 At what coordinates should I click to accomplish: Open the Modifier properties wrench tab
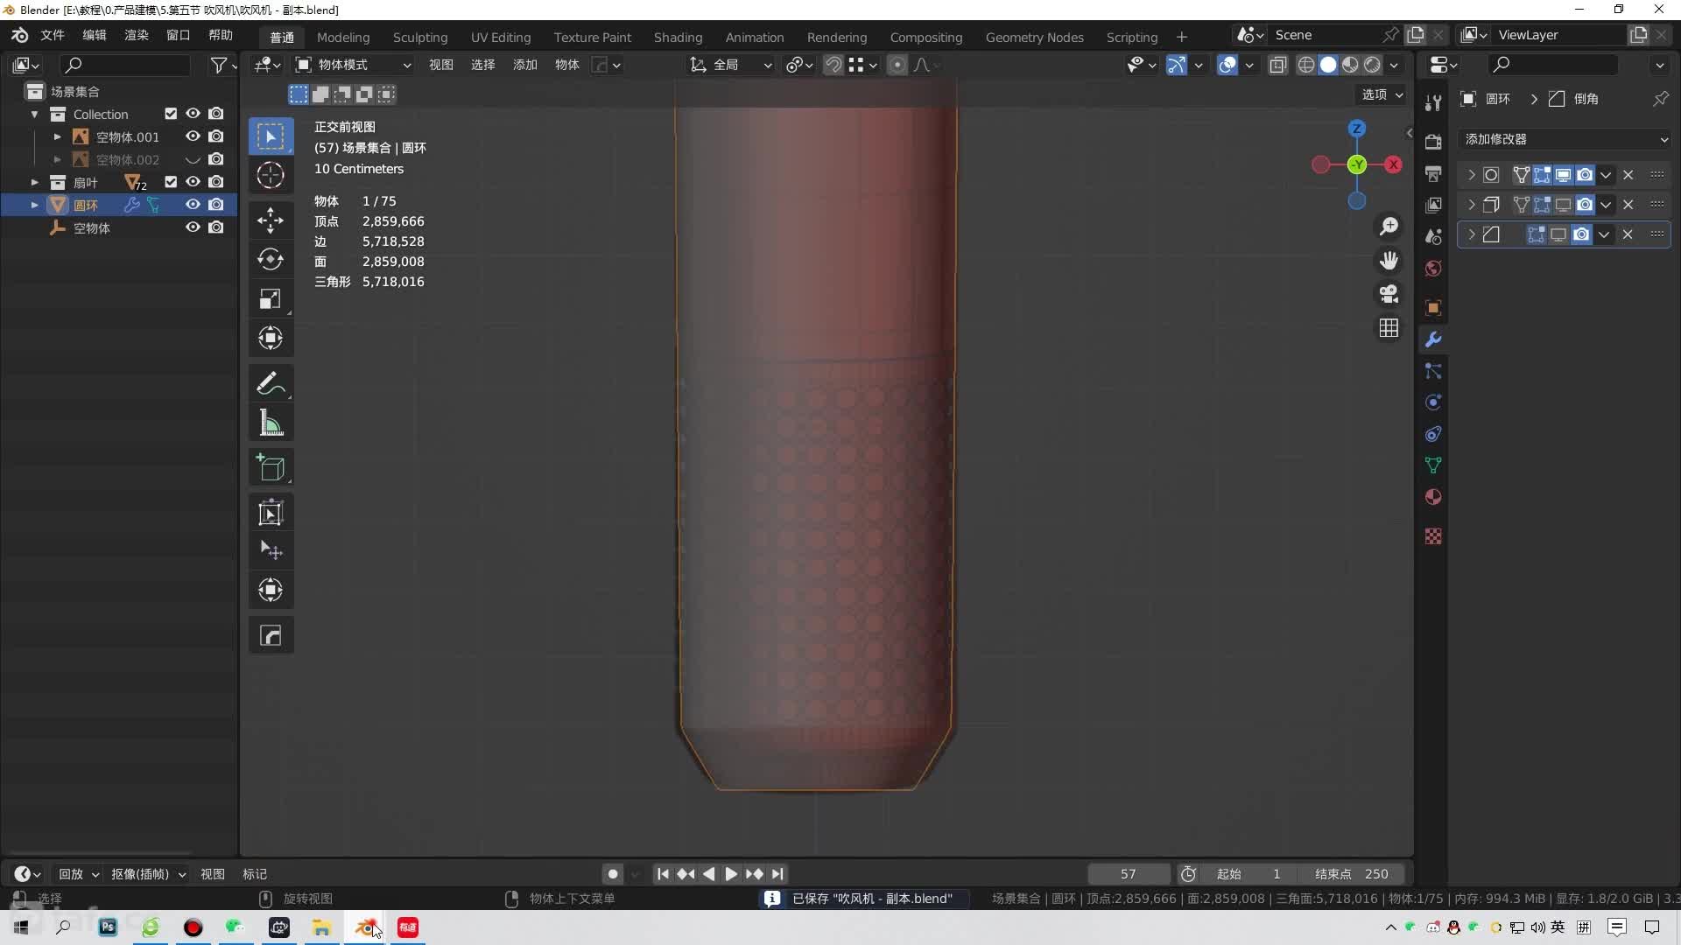click(1433, 339)
